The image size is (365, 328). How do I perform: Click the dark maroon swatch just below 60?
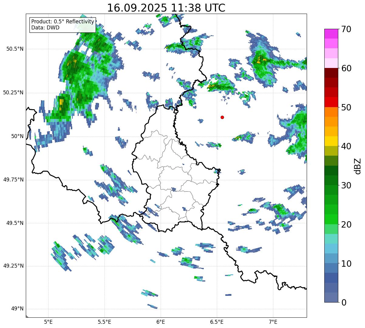click(331, 73)
